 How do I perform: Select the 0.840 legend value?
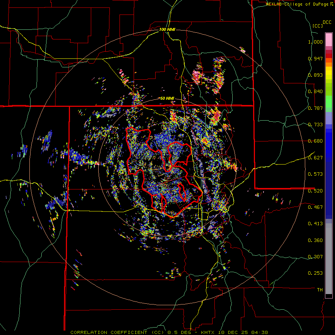315,92
